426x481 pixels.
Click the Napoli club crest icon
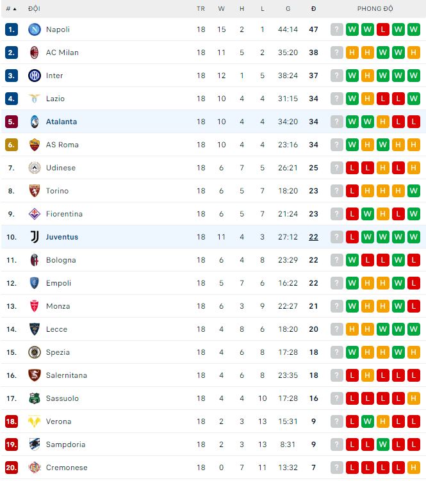tap(34, 29)
